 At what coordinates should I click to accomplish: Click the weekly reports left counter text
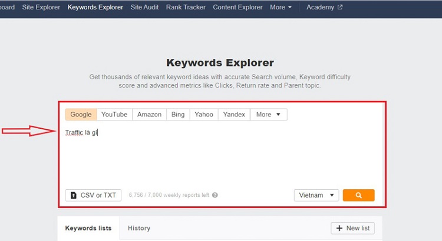169,195
